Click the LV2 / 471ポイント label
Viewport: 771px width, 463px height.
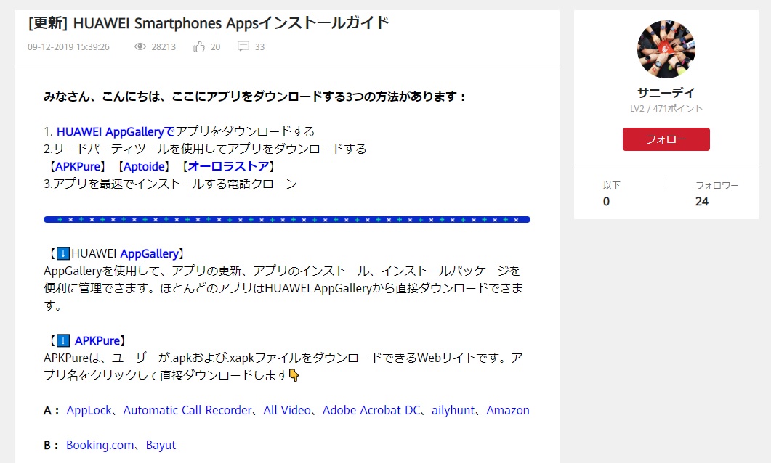coord(666,109)
